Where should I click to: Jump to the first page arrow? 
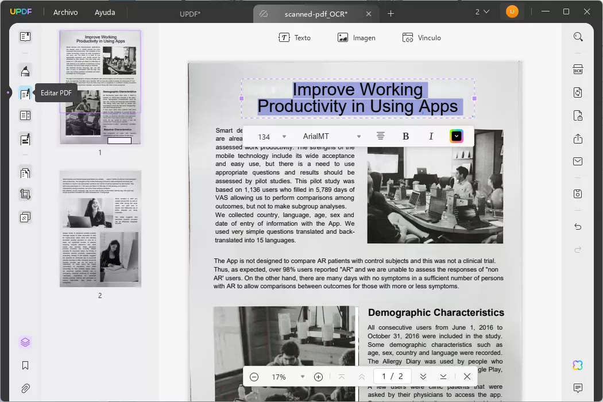tap(342, 377)
